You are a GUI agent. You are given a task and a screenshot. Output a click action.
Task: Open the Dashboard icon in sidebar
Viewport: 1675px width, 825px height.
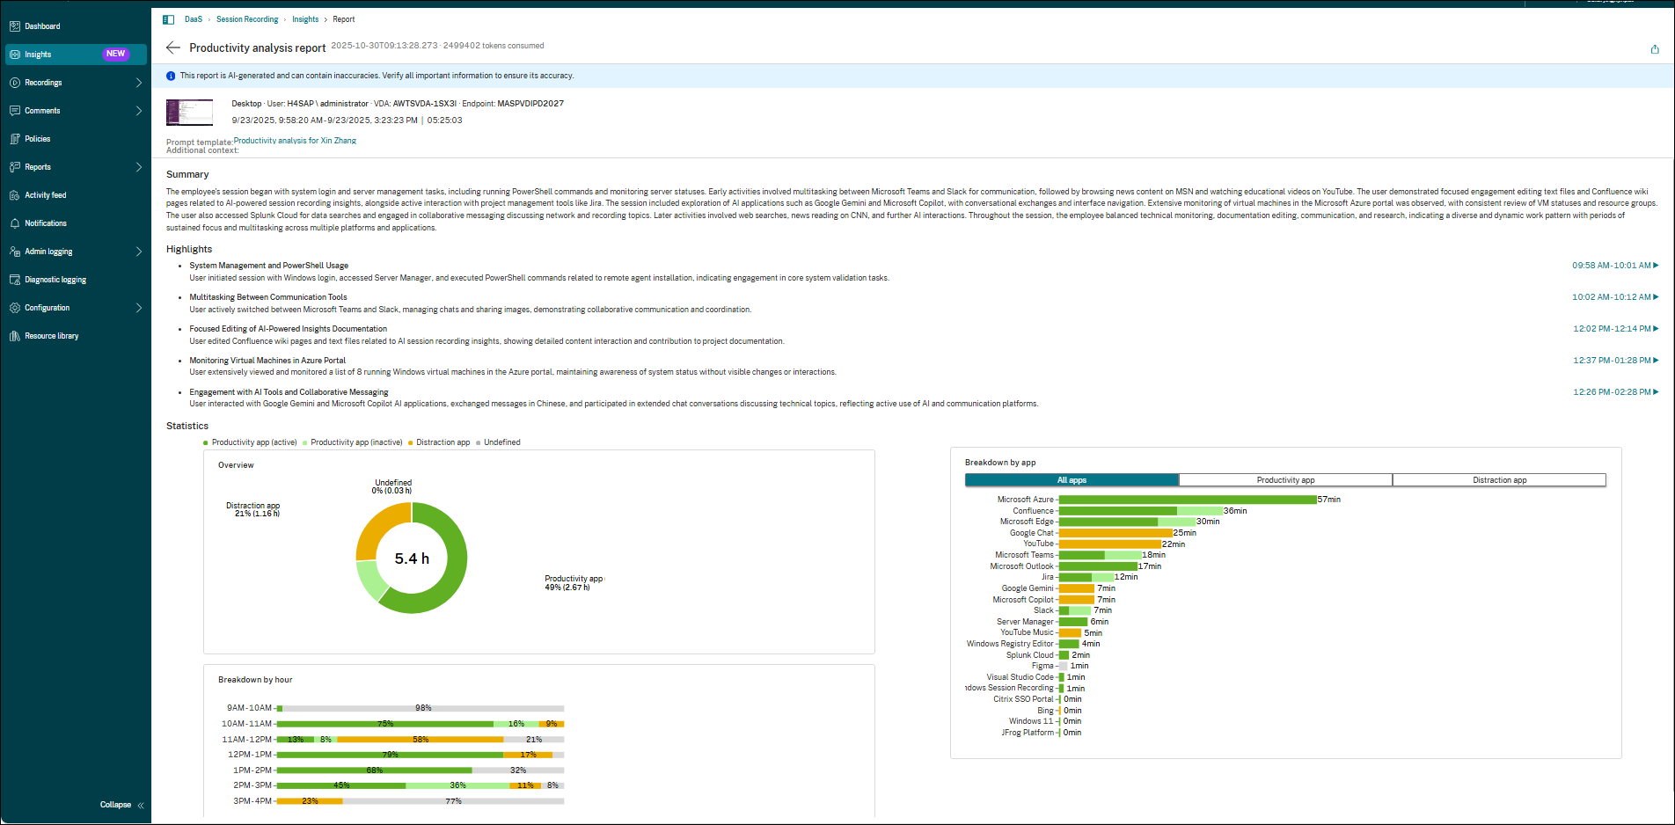click(15, 26)
